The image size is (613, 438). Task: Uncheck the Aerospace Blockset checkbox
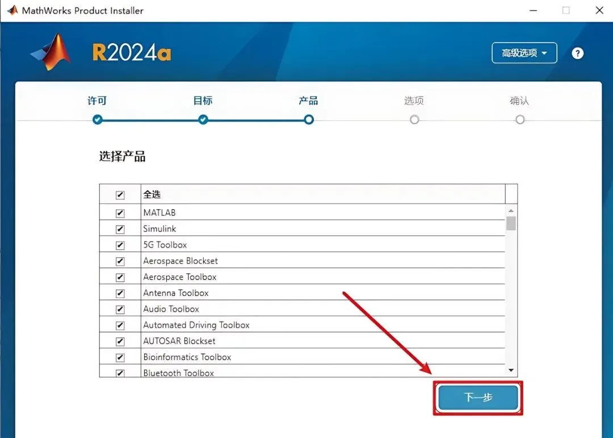[x=120, y=261]
